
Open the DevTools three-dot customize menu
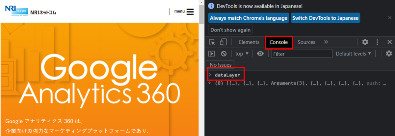tap(377, 42)
